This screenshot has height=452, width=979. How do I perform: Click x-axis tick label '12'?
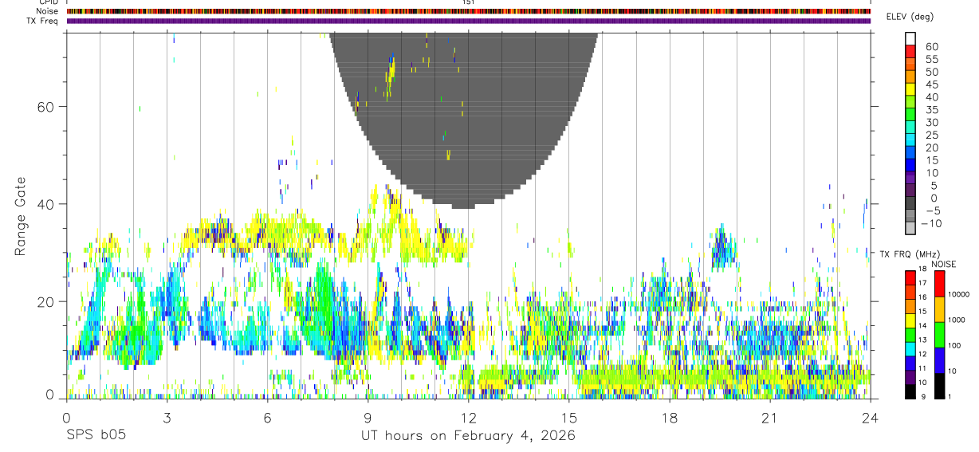(x=469, y=418)
